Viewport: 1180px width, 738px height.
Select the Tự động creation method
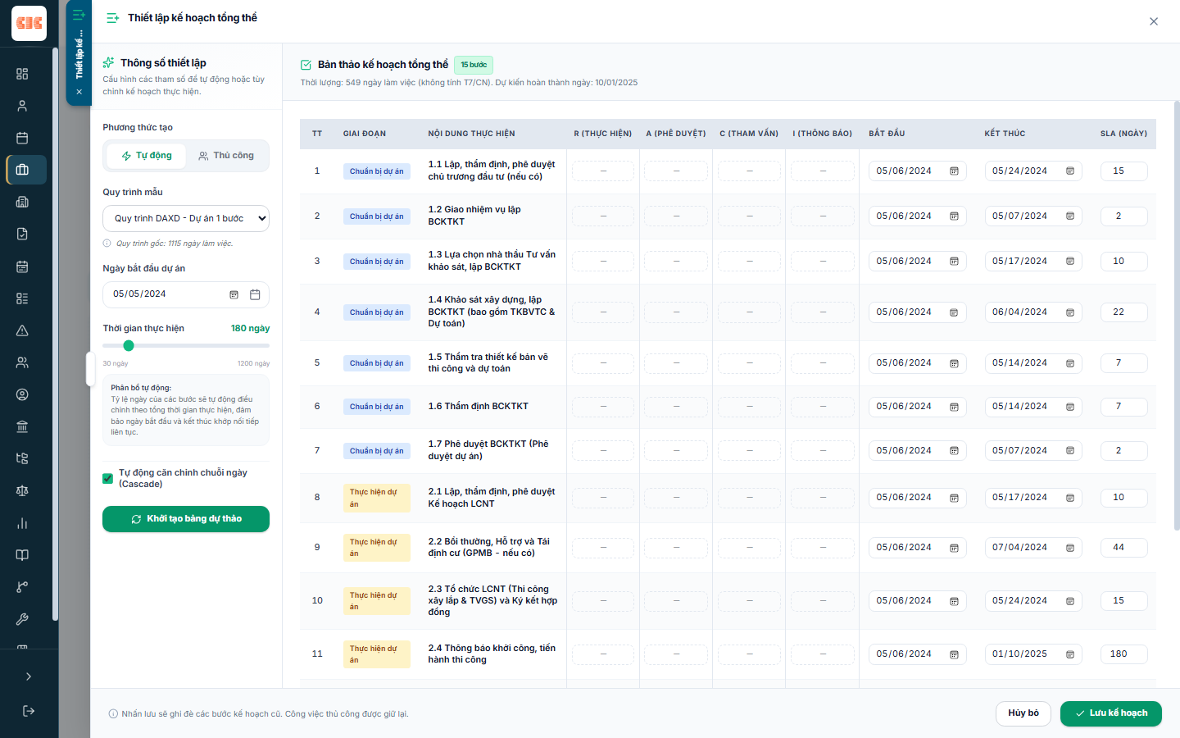point(146,156)
